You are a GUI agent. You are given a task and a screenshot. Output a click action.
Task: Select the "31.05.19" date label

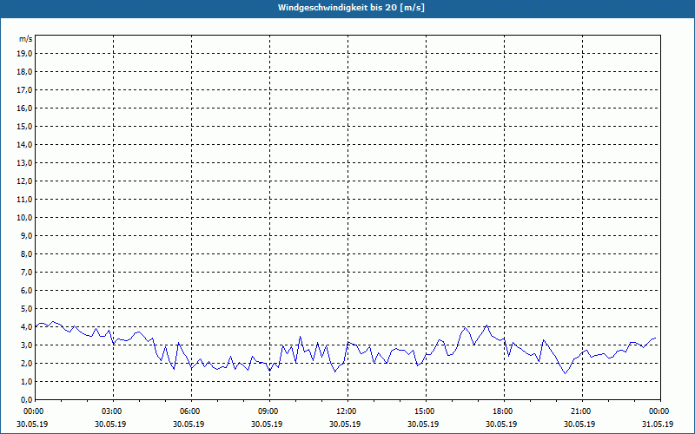658,424
